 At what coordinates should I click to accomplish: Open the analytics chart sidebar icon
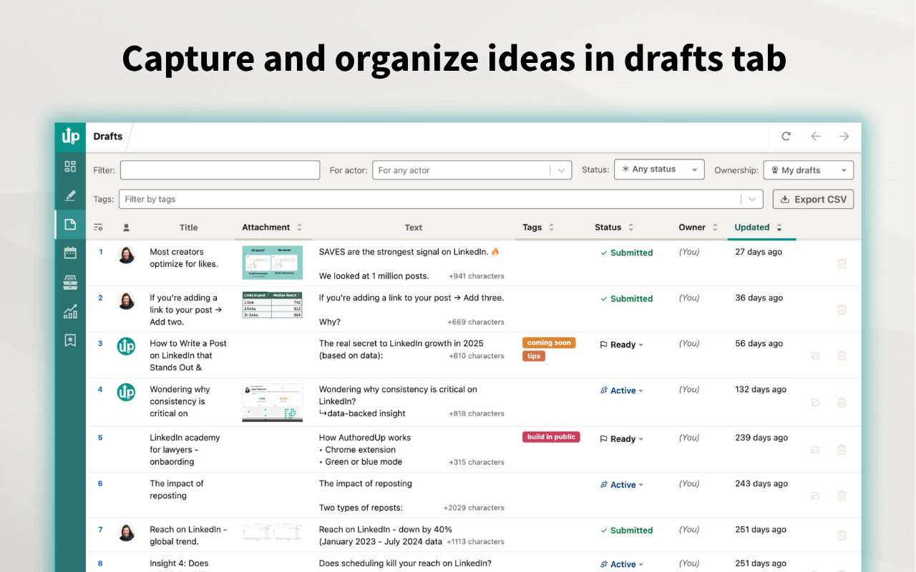(70, 312)
